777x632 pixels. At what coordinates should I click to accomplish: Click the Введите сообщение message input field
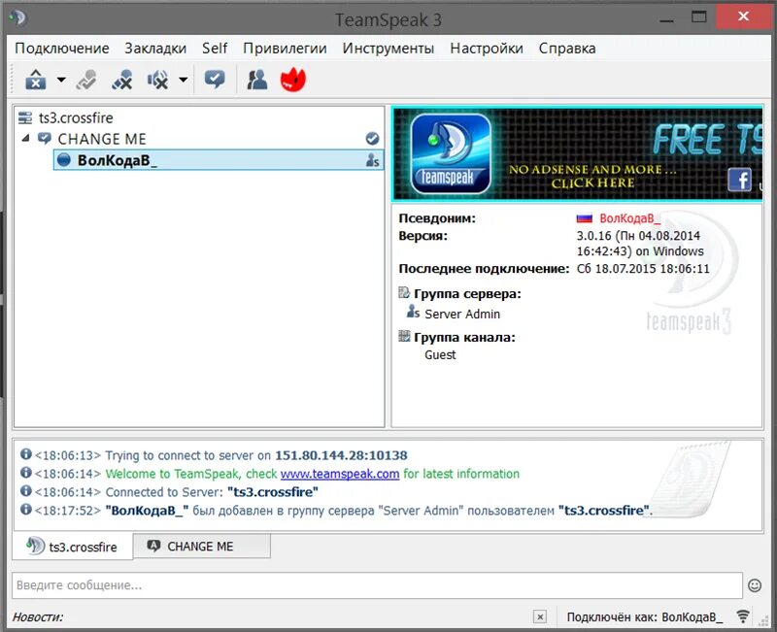point(377,585)
